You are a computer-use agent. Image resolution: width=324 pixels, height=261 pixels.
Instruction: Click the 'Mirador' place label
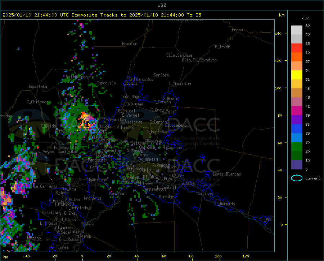[166, 197]
